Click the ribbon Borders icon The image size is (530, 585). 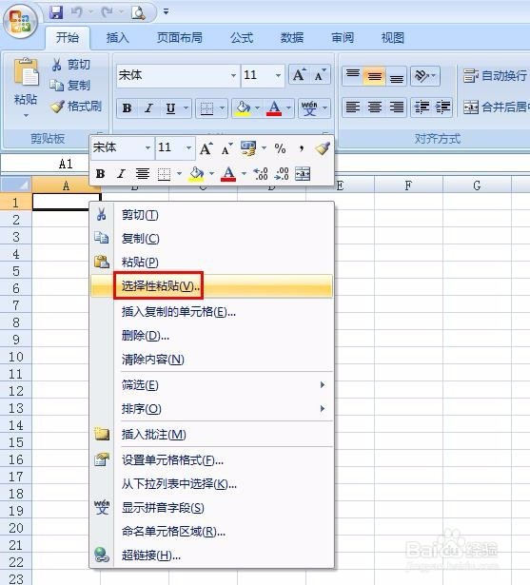tap(206, 108)
